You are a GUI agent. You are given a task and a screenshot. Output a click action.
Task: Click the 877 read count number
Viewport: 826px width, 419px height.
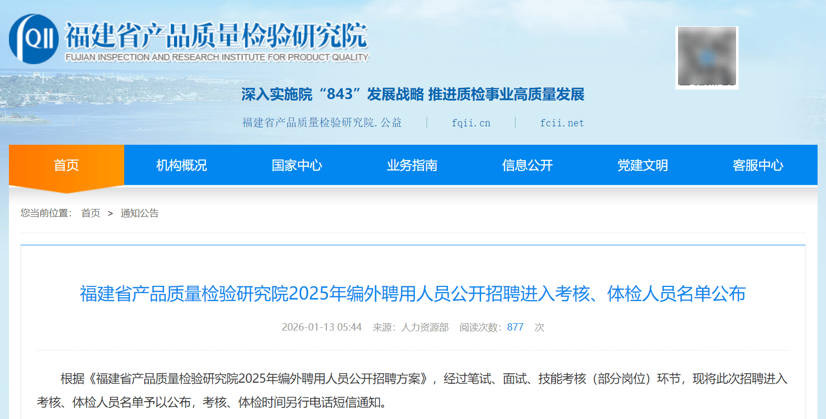515,327
